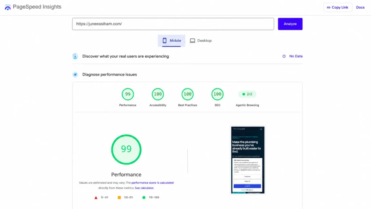Open the Best Practices 100 score gauge
This screenshot has width=371, height=209.
click(188, 94)
